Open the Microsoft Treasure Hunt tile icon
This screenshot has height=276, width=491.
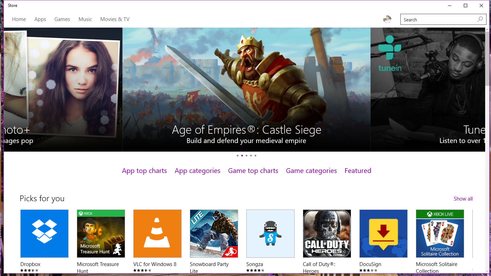(101, 234)
